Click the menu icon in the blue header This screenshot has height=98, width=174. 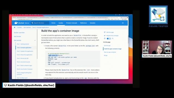click(x=123, y=23)
